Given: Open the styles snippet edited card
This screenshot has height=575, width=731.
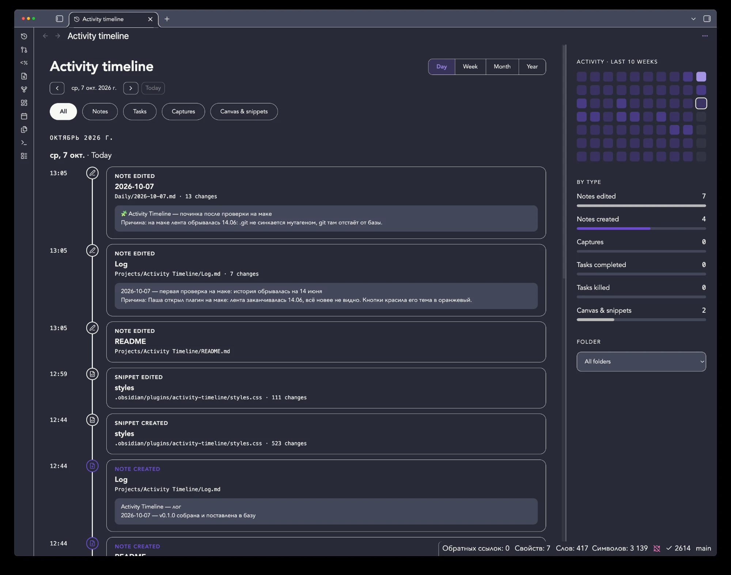Looking at the screenshot, I should 326,388.
